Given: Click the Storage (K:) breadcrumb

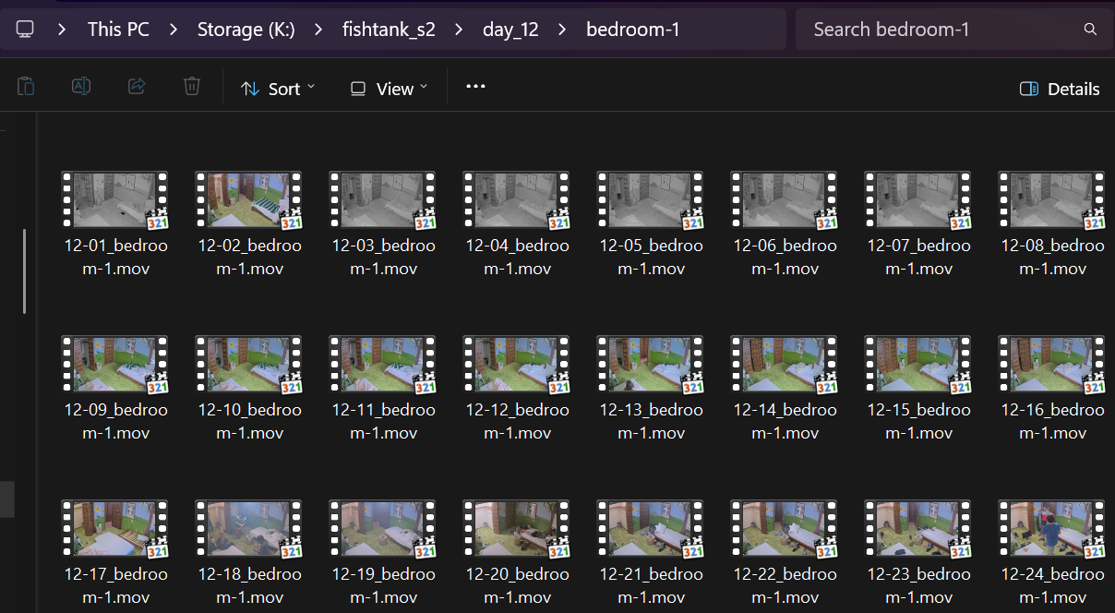Looking at the screenshot, I should [246, 30].
